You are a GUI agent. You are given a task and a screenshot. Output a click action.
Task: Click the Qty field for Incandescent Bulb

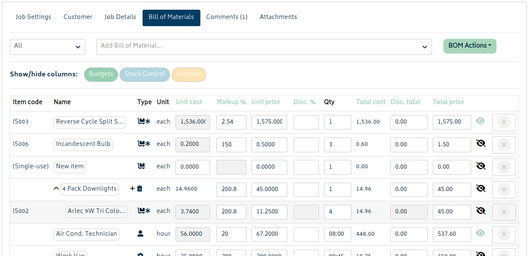click(x=337, y=145)
